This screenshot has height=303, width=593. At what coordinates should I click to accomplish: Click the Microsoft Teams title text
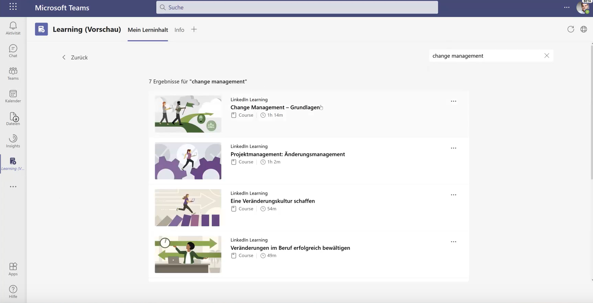coord(62,8)
